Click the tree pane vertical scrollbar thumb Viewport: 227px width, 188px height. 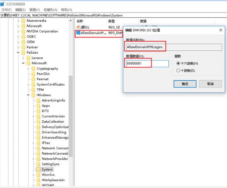[x=70, y=116]
